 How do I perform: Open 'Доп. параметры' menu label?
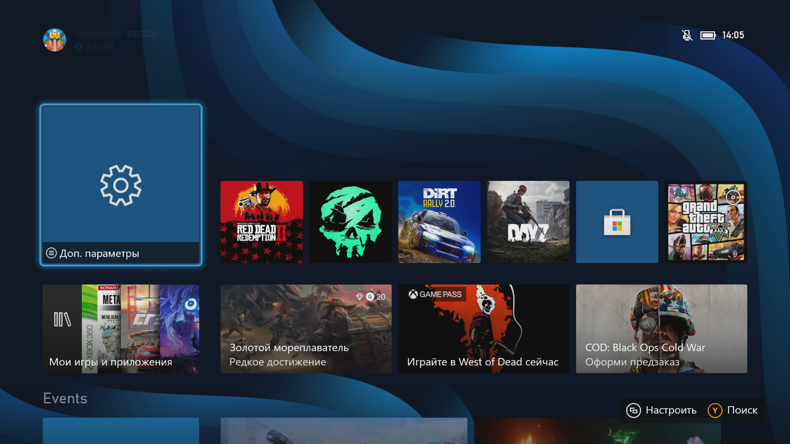[99, 253]
